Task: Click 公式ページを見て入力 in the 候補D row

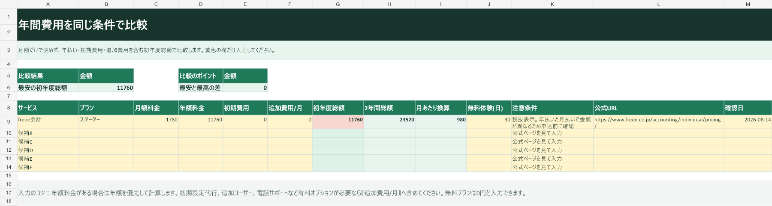Action: [x=552, y=150]
